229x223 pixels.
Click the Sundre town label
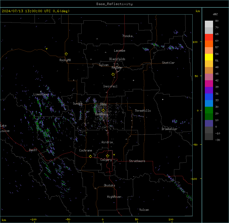coord(78,104)
